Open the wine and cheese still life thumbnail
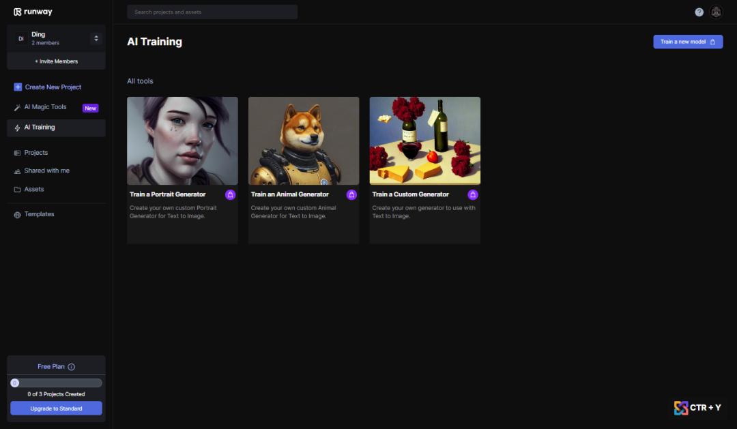This screenshot has width=737, height=429. tap(425, 140)
